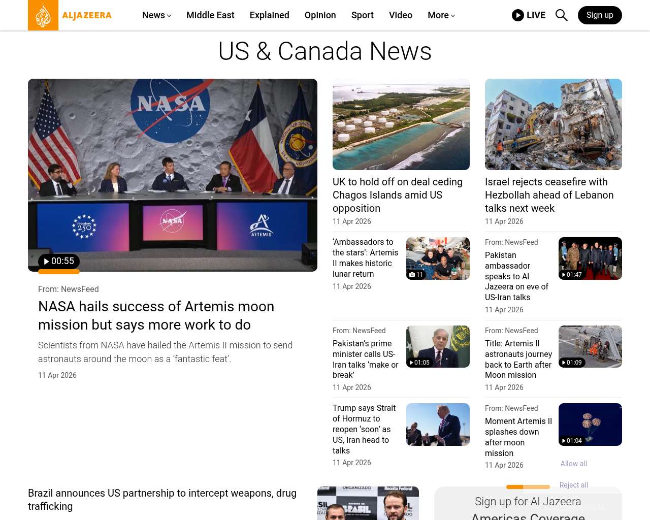Play the 01:05 Pakistan prime minister video

click(x=419, y=363)
